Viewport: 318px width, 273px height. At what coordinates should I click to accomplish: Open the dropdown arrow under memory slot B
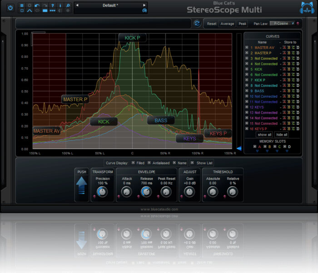[267, 151]
